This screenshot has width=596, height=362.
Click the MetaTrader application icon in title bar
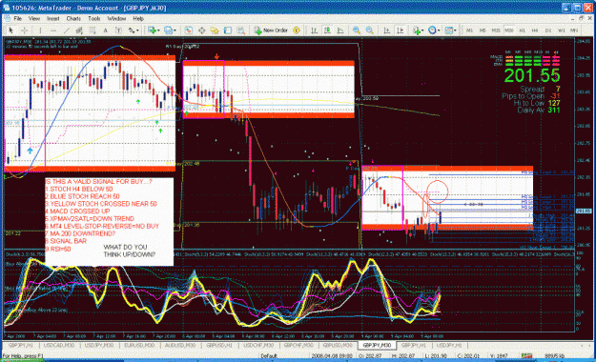click(x=7, y=8)
